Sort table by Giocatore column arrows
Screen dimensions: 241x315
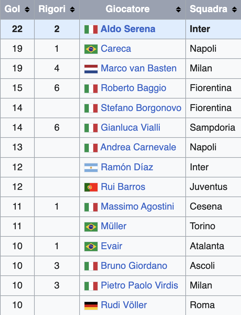coord(178,9)
